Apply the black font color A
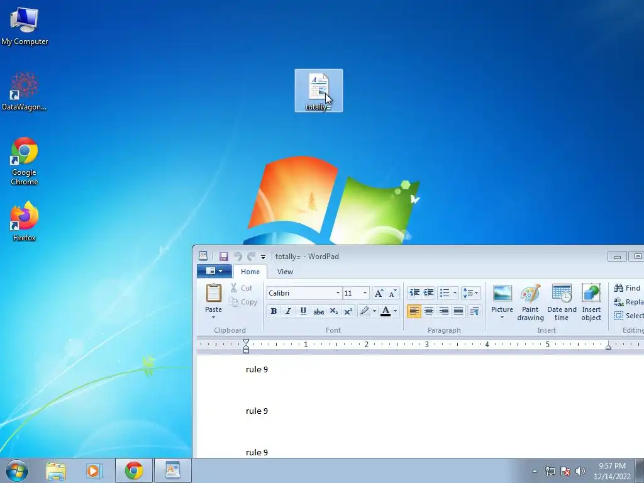The width and height of the screenshot is (644, 483). [x=386, y=311]
